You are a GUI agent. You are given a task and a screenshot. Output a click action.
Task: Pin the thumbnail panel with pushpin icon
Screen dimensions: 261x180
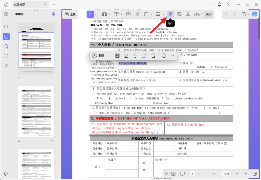pyautogui.click(x=54, y=14)
